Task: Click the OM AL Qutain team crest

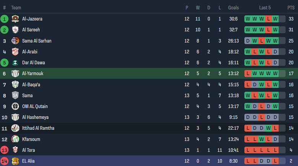Action: pos(15,106)
